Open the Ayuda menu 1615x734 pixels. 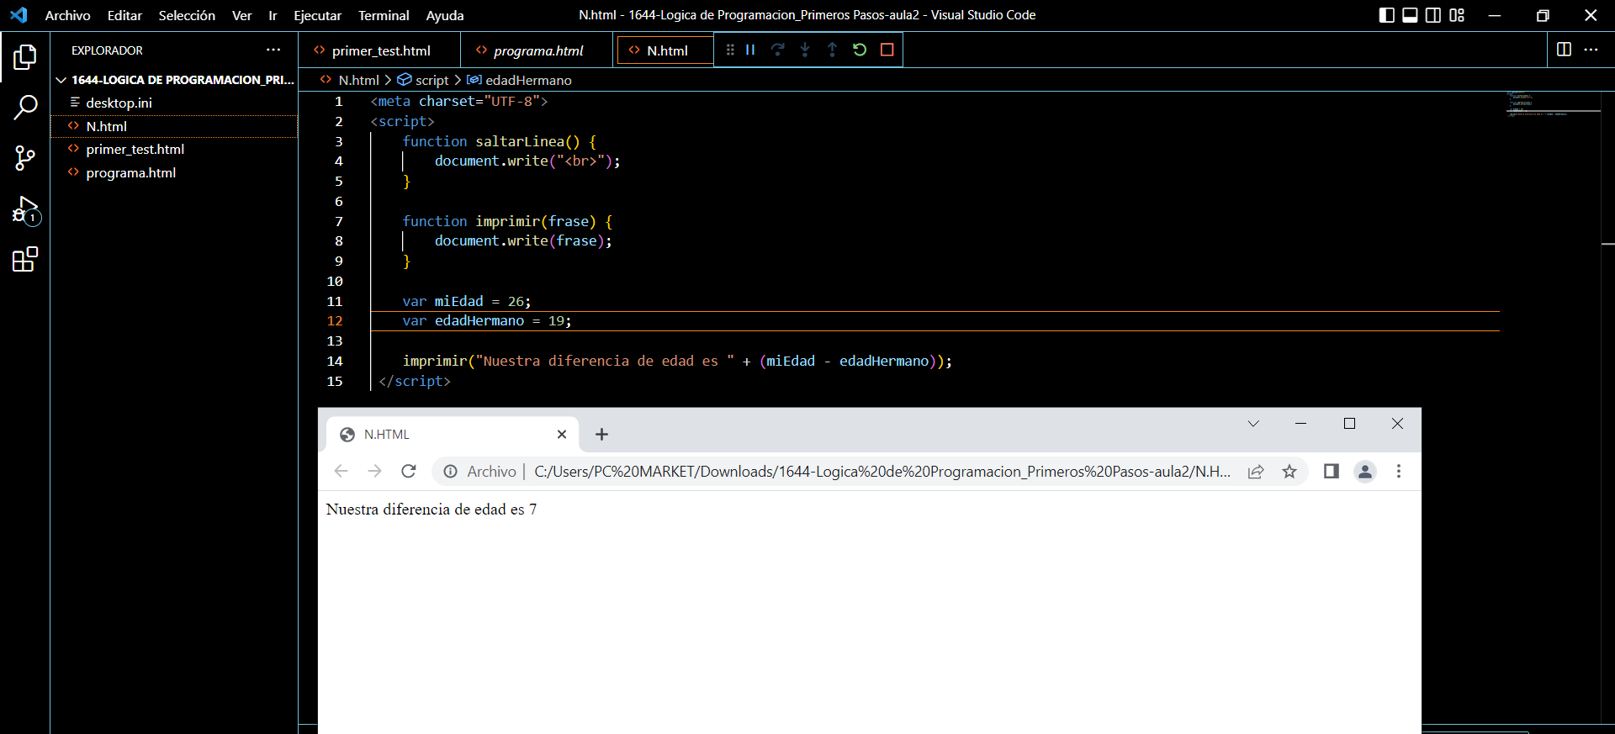point(445,15)
